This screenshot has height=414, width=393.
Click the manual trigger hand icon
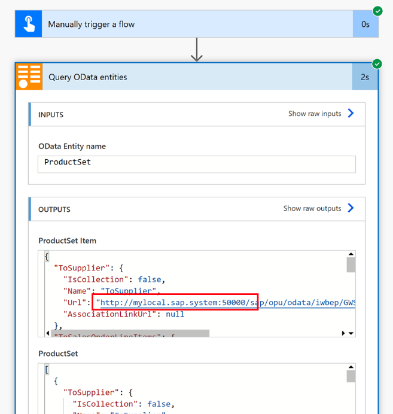tap(29, 25)
